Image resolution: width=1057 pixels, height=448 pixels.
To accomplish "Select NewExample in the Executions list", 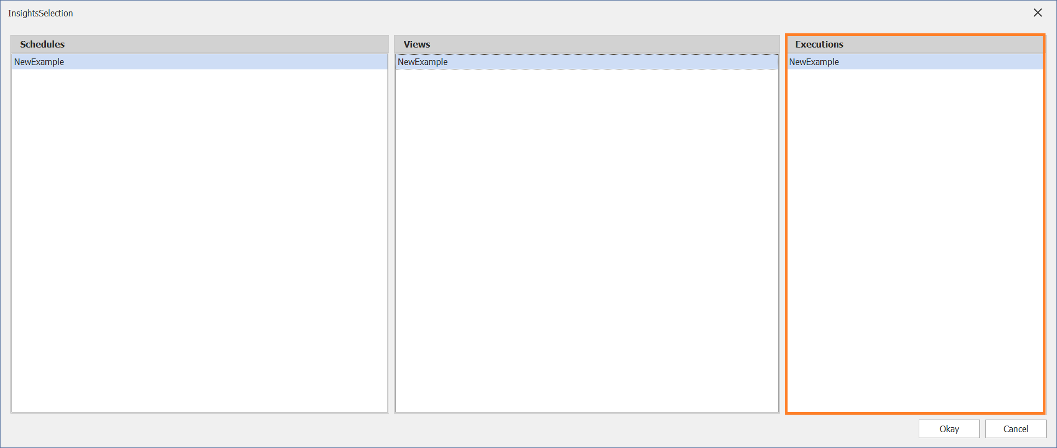I will [x=915, y=62].
